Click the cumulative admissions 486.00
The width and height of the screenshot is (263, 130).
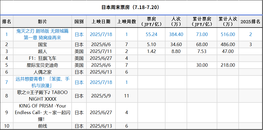(228, 44)
